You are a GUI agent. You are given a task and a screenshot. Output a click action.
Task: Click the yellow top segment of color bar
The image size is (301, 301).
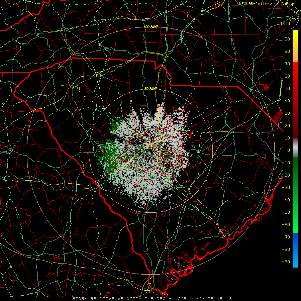coord(295,46)
